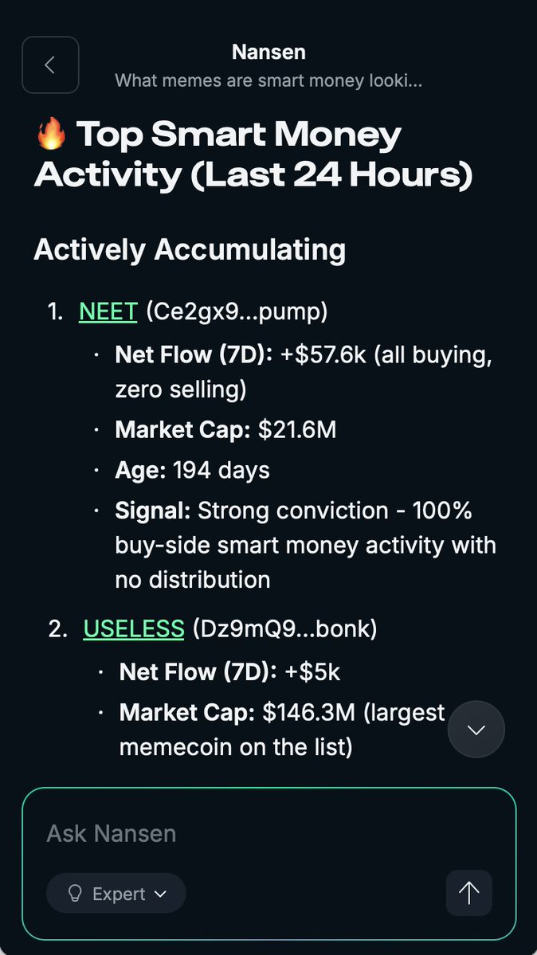Send the message with the up arrow
537x955 pixels.
coord(468,893)
